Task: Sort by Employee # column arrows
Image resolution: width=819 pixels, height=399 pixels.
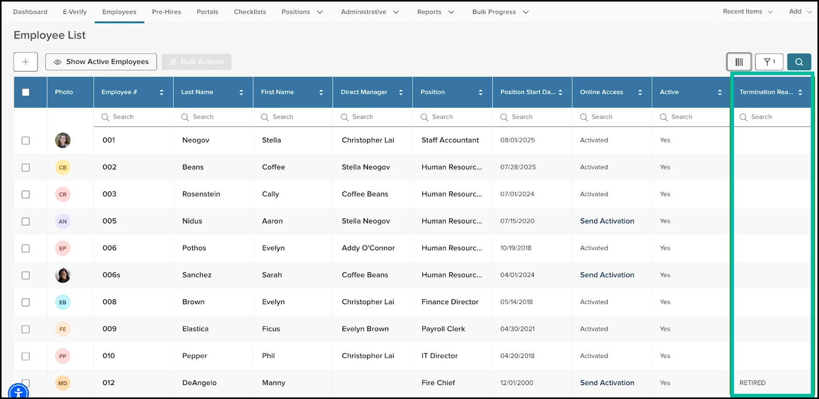Action: click(x=161, y=92)
